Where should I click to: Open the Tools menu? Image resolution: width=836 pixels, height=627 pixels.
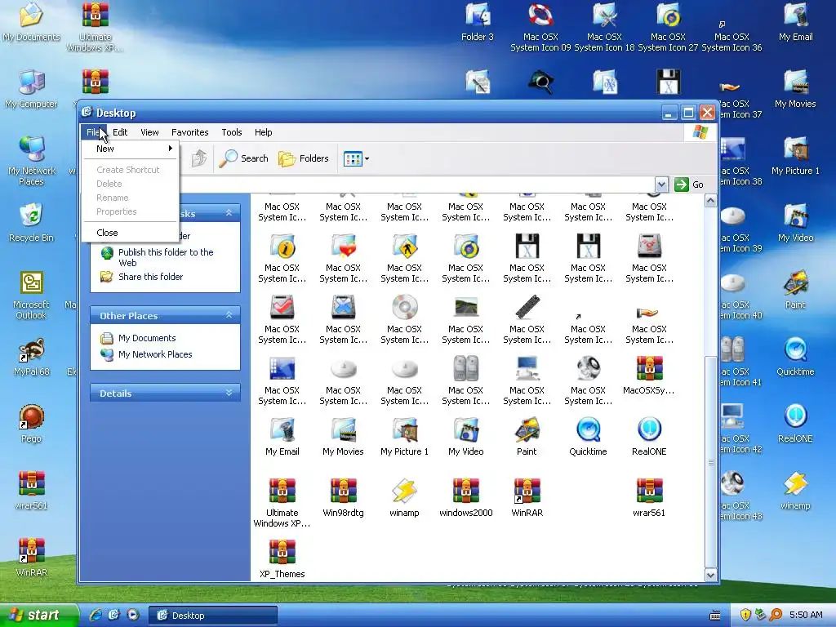[x=231, y=132]
